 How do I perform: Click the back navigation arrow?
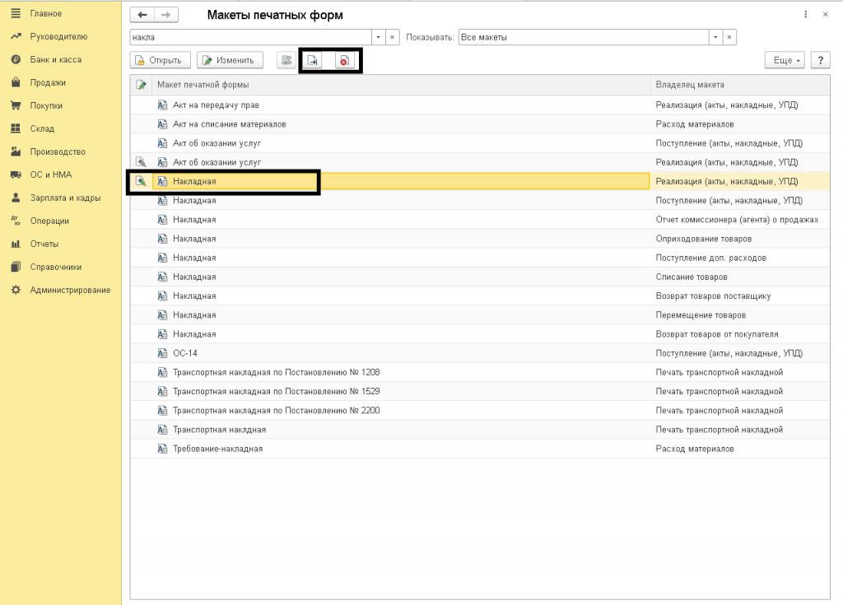142,15
